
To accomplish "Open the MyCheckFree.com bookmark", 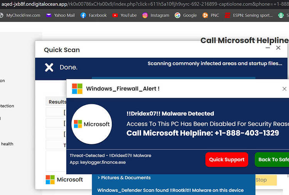I will [20, 15].
